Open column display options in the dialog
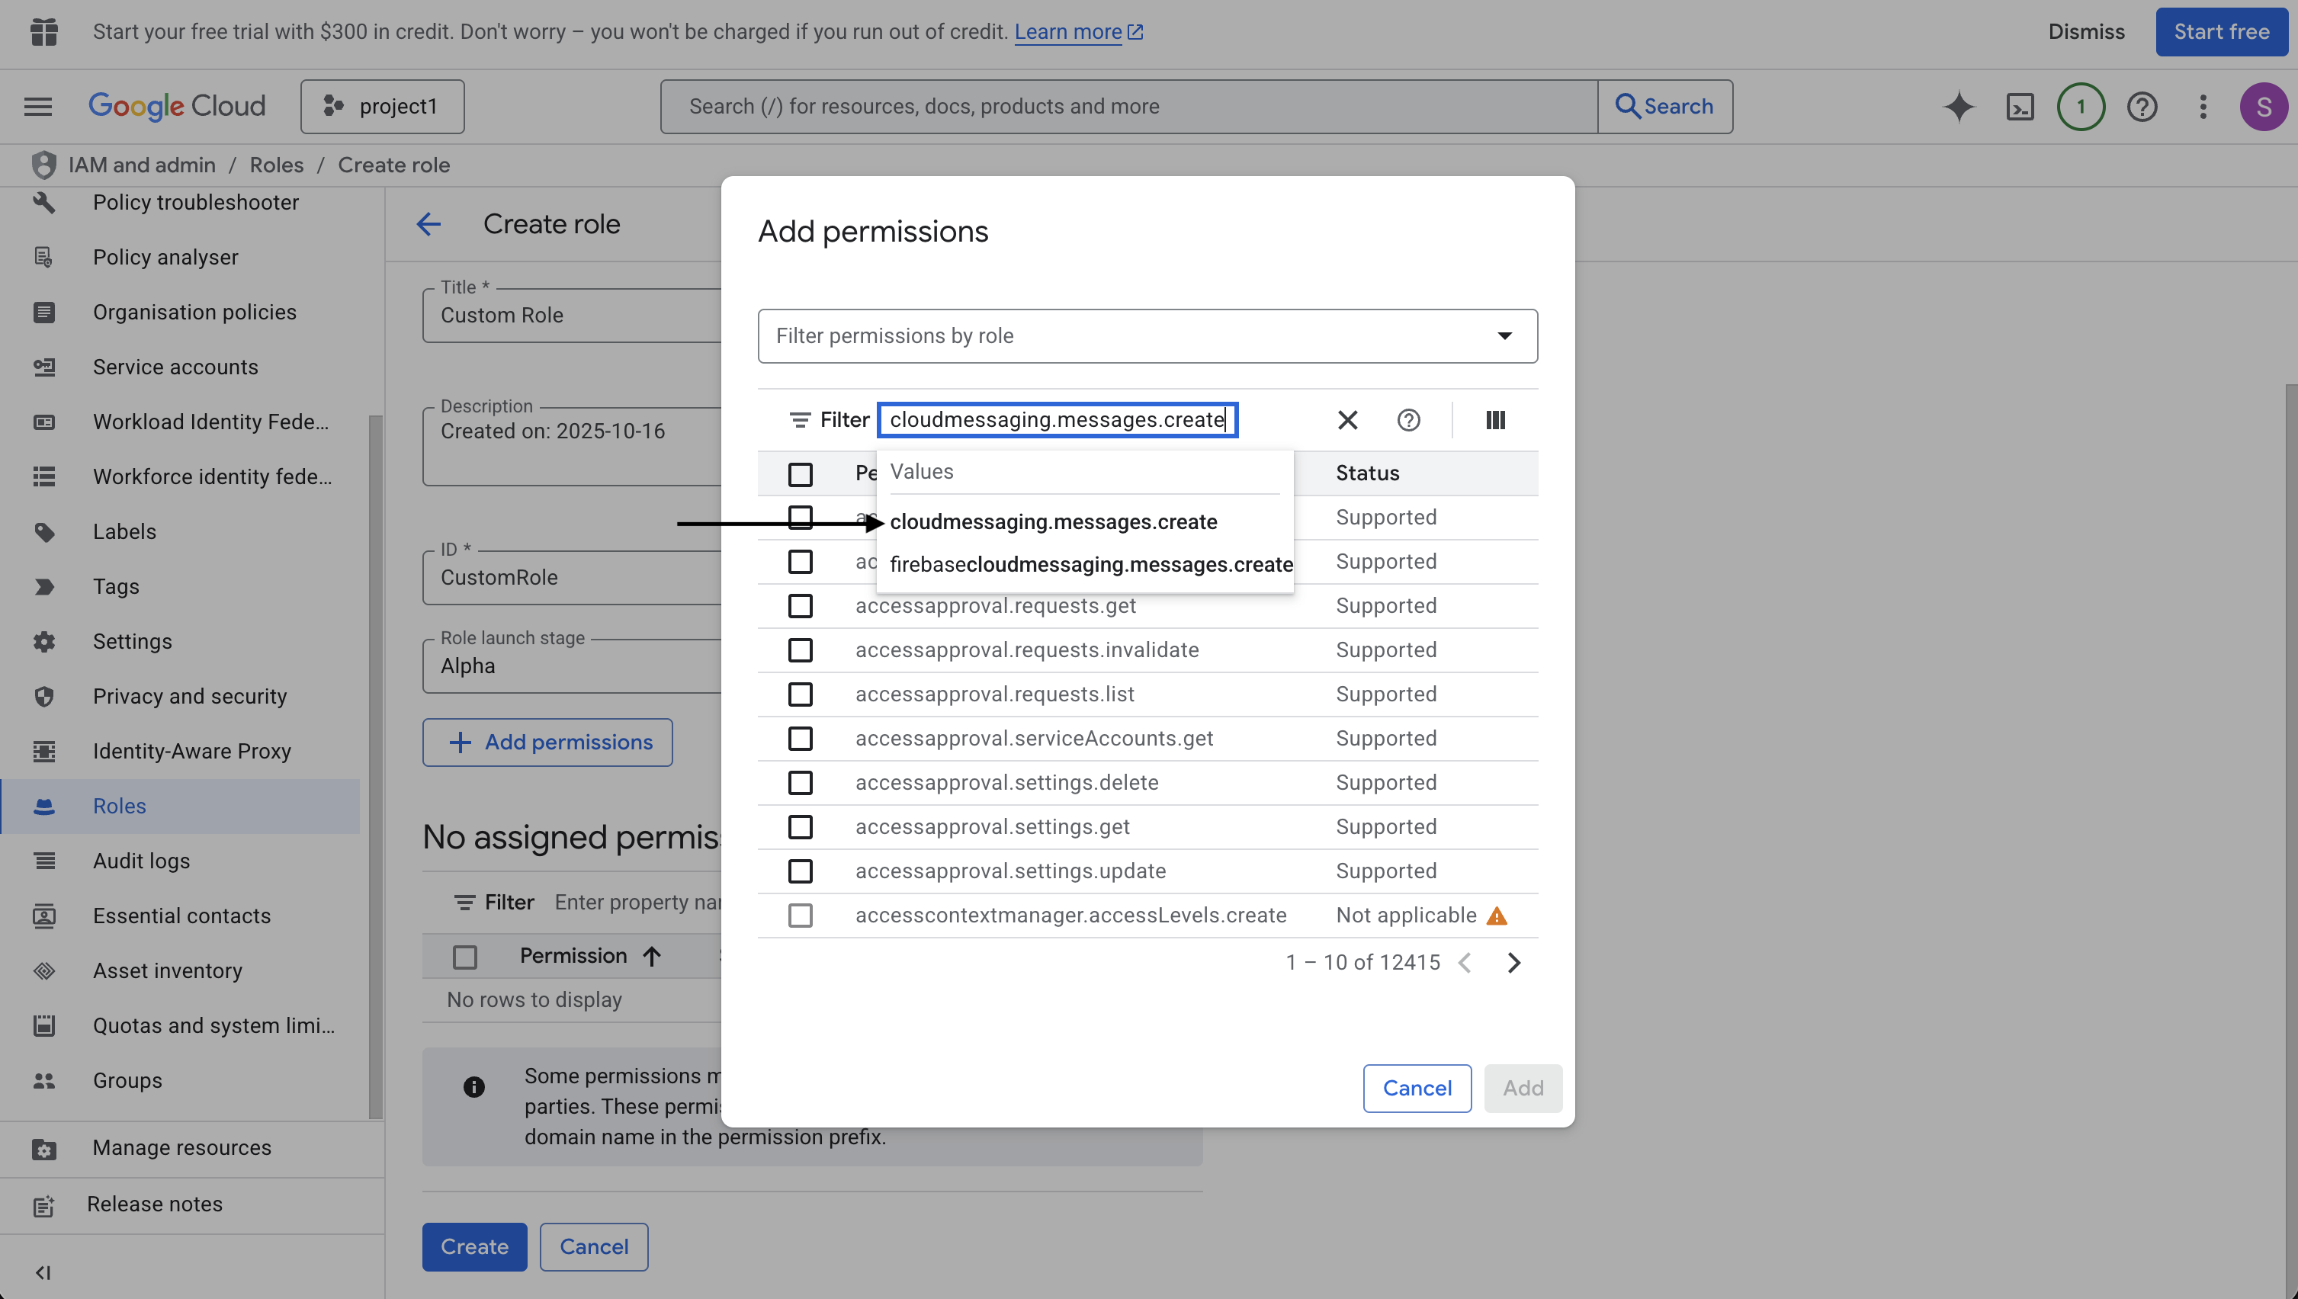Image resolution: width=2298 pixels, height=1299 pixels. point(1494,419)
